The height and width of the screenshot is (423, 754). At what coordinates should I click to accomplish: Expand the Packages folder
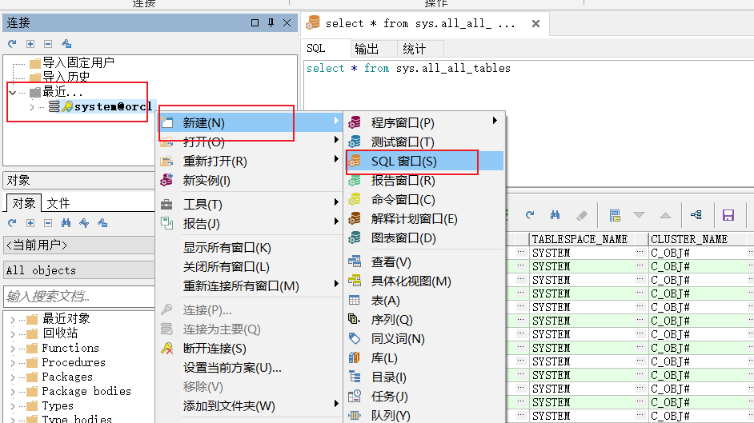coord(13,377)
